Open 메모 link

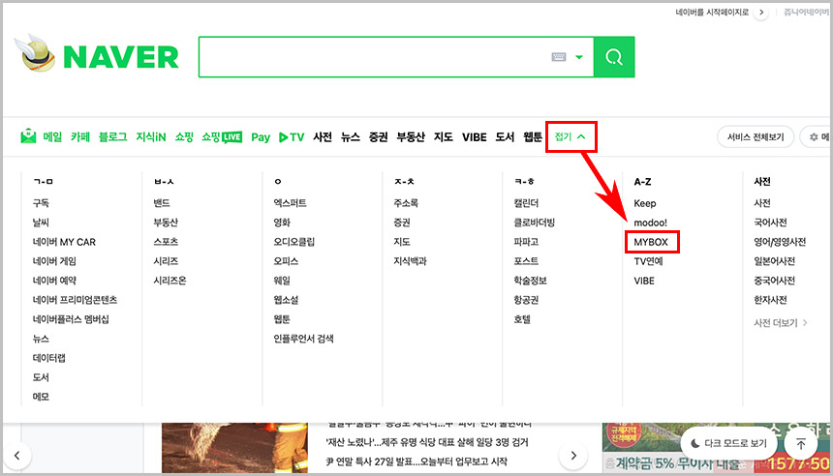tap(41, 397)
